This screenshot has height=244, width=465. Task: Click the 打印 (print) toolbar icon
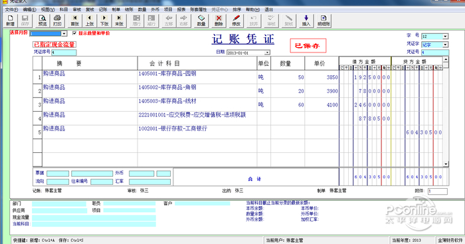coord(57,21)
